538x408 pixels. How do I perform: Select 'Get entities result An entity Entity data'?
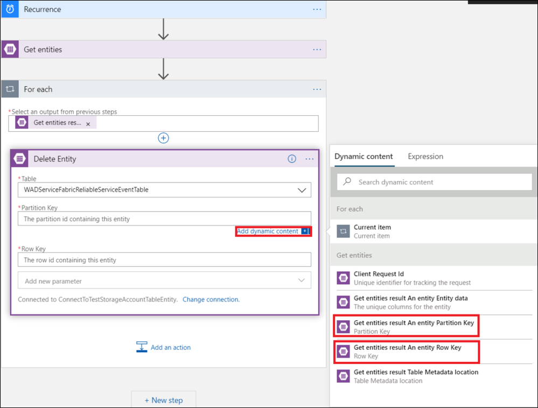pyautogui.click(x=434, y=303)
